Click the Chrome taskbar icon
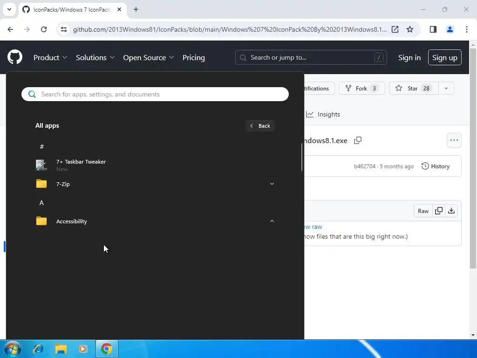The image size is (477, 358). click(107, 349)
